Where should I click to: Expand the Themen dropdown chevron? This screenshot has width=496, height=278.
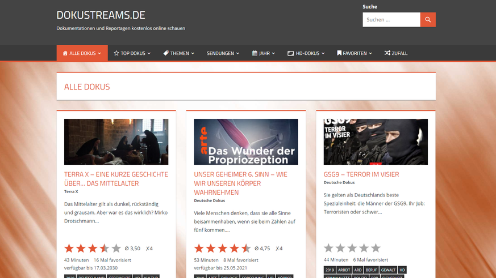[193, 54]
